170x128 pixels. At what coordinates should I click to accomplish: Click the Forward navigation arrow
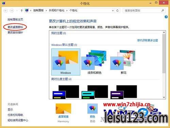click(12, 11)
